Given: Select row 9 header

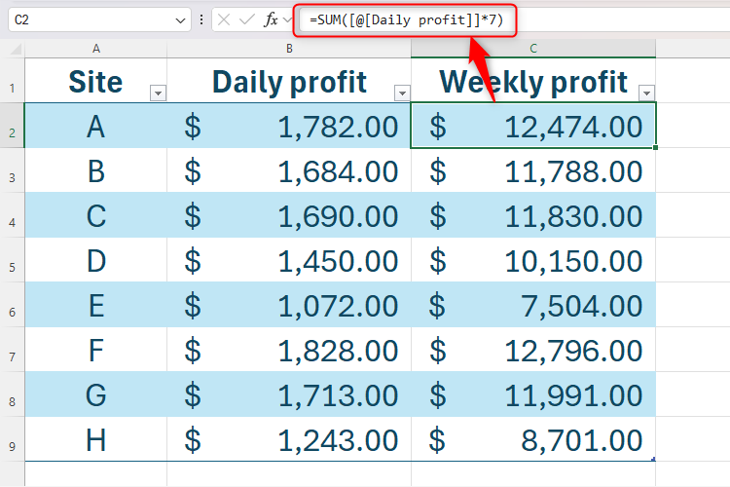Looking at the screenshot, I should (12, 438).
